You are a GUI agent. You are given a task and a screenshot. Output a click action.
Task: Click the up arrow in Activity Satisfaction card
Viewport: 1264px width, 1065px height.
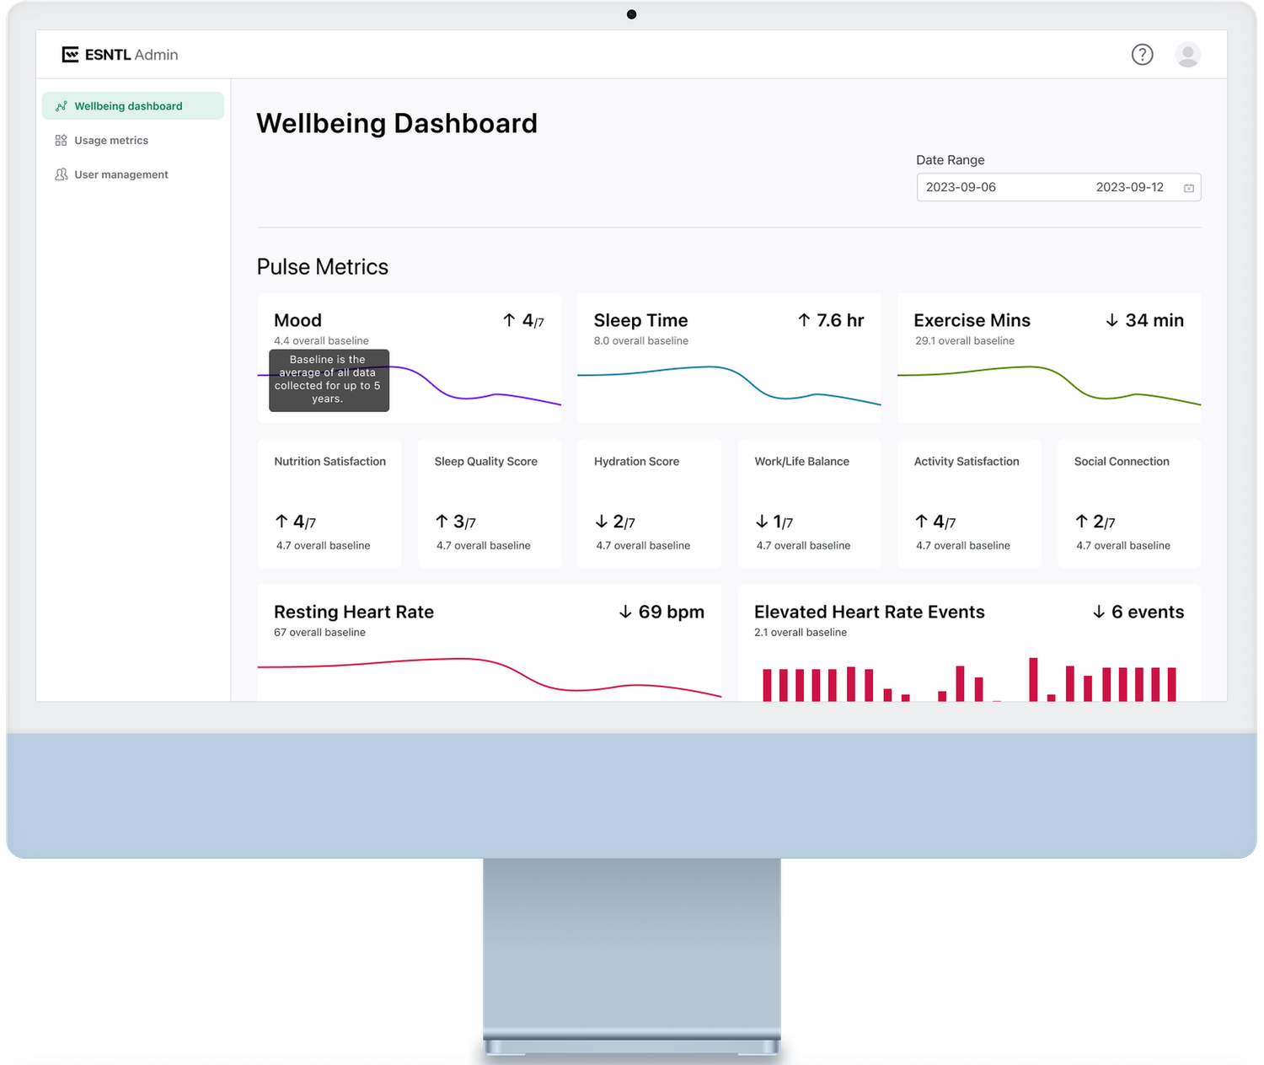tap(921, 522)
